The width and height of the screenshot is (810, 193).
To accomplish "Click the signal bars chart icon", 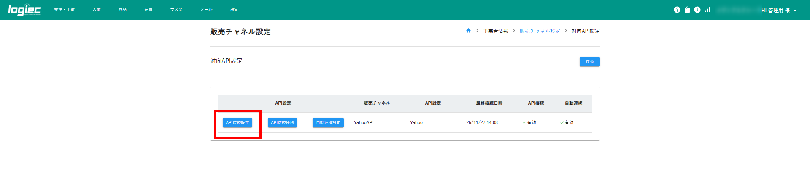I will pyautogui.click(x=707, y=10).
